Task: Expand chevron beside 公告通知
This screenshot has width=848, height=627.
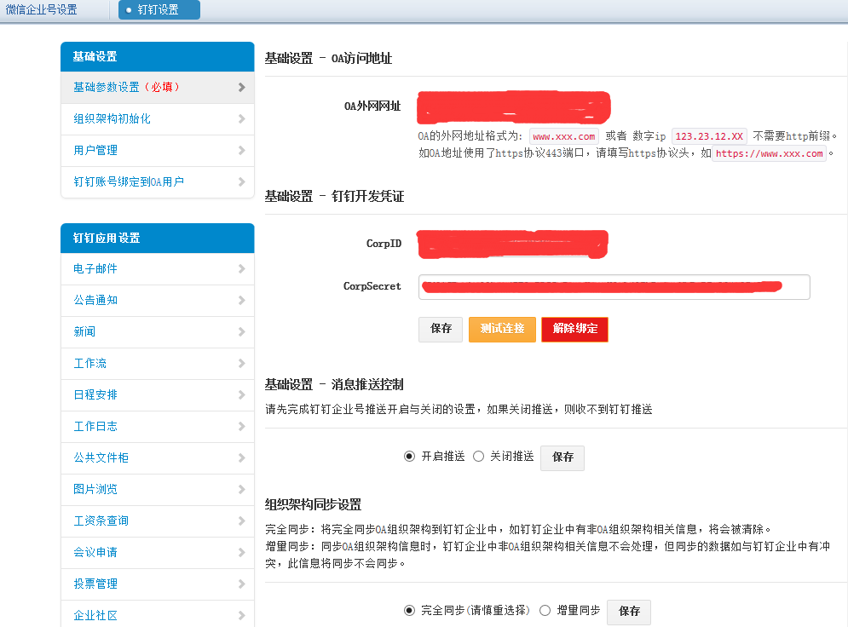Action: pos(242,300)
